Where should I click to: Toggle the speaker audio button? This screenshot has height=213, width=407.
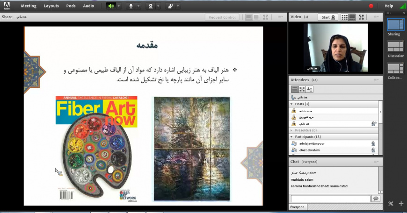coord(110,6)
